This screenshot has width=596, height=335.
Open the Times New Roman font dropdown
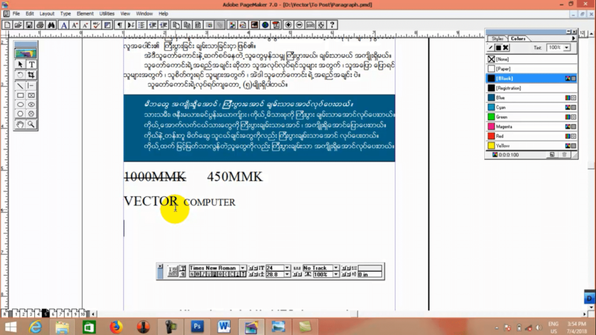coord(243,268)
